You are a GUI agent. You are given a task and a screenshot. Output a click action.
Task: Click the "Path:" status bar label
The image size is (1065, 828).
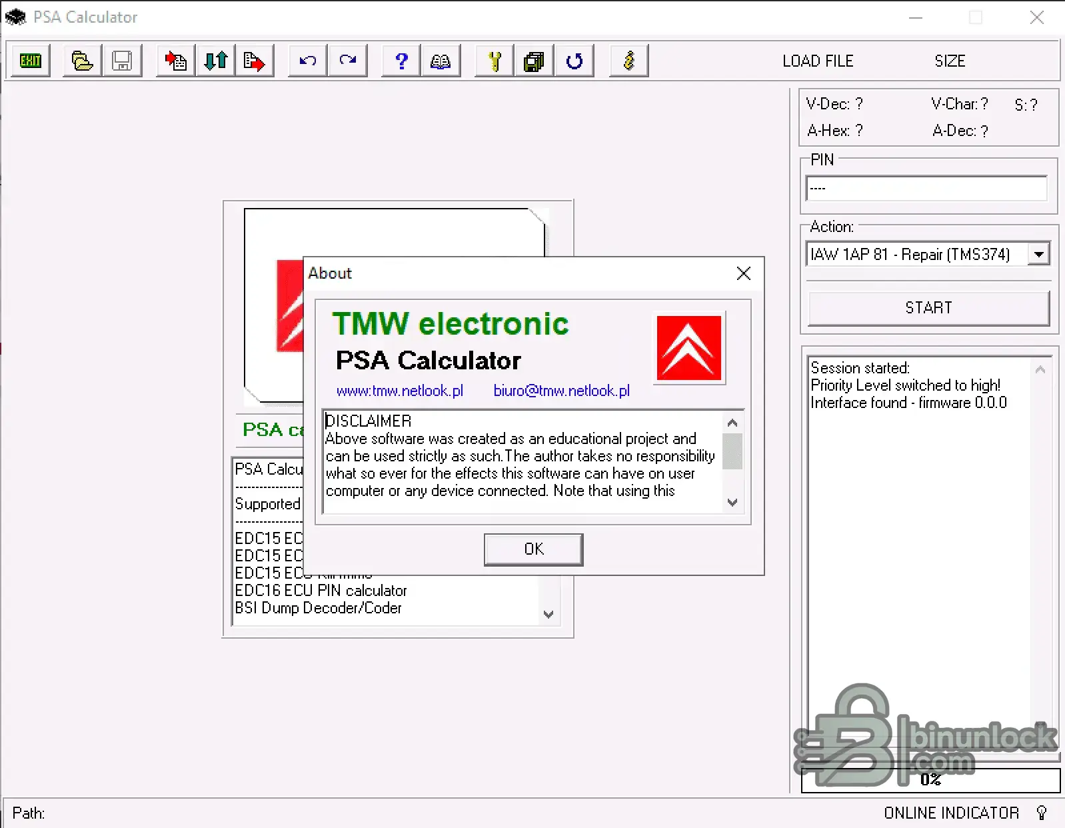coord(29,813)
